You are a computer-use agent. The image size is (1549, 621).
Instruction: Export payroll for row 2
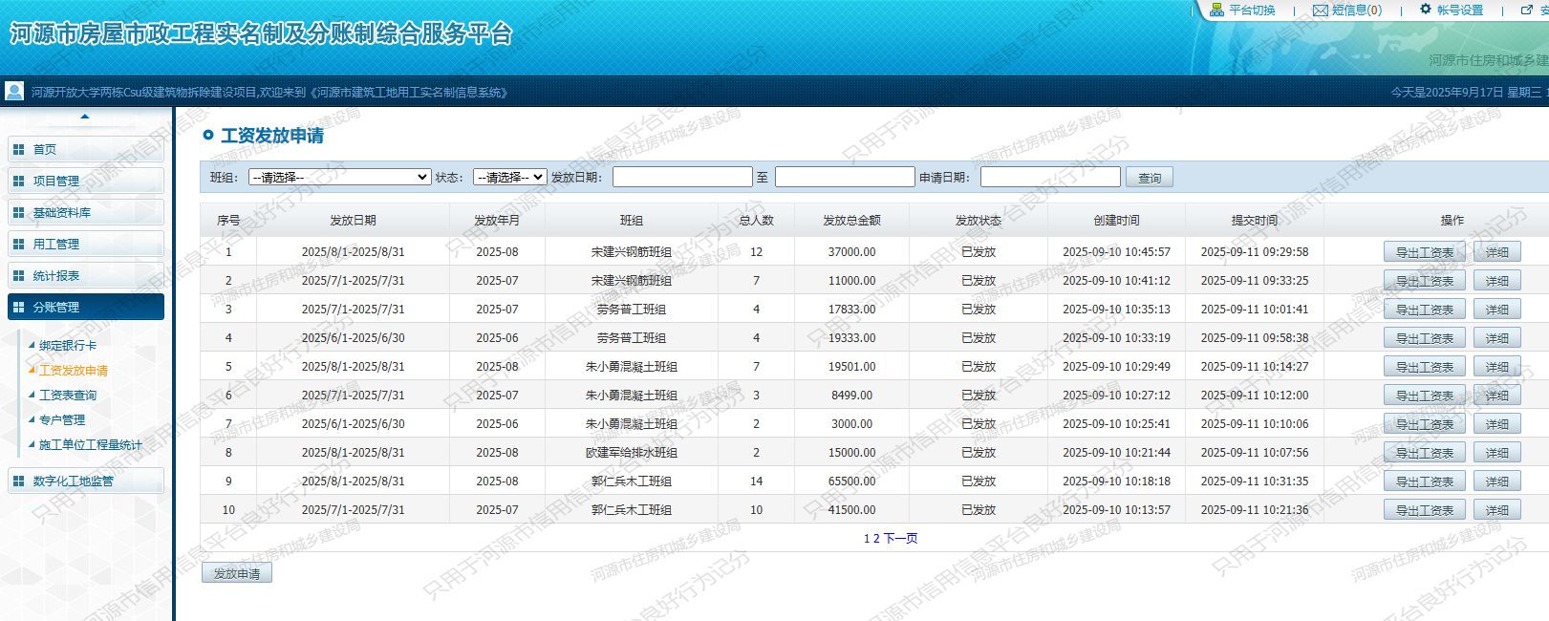click(1425, 281)
